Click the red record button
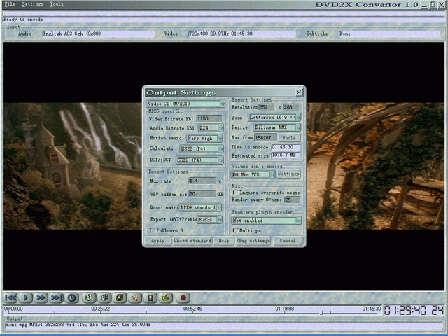Viewport: 448px width, 336px height. point(183,298)
